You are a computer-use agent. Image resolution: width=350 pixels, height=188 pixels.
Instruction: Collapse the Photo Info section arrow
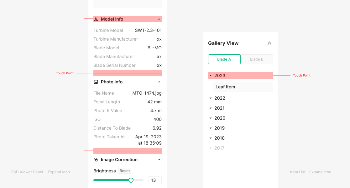tap(159, 82)
